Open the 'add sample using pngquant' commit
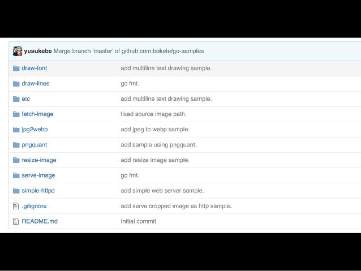Image resolution: width=361 pixels, height=271 pixels. pos(158,145)
